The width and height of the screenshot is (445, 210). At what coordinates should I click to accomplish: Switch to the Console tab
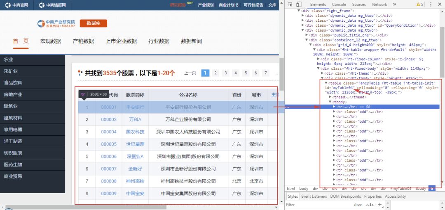click(x=339, y=5)
